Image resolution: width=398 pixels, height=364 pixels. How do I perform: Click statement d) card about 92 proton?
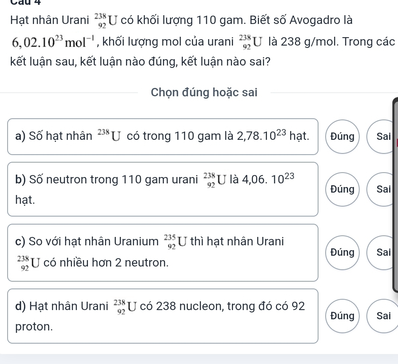tap(163, 316)
